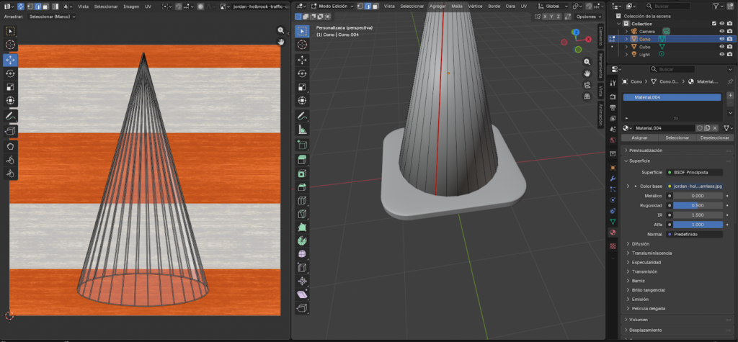Activate the Measure tool in 3D viewport

tap(303, 130)
